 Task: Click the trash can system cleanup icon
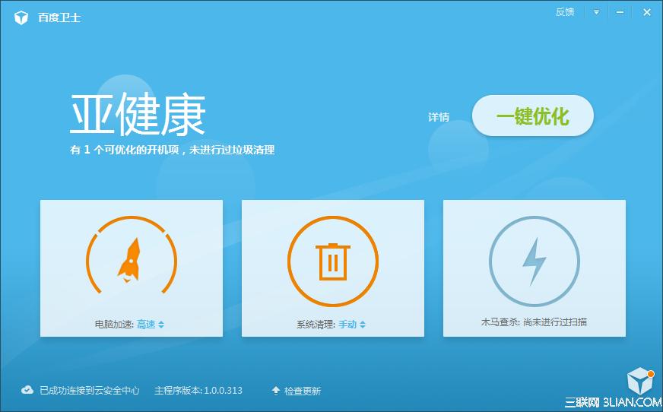[332, 261]
